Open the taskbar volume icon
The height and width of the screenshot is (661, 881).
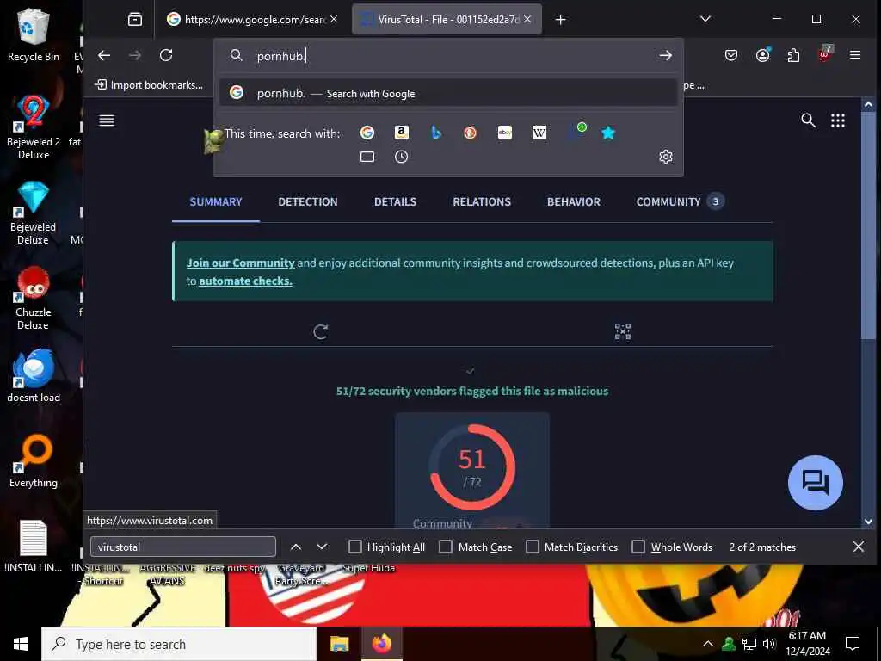[x=768, y=644]
